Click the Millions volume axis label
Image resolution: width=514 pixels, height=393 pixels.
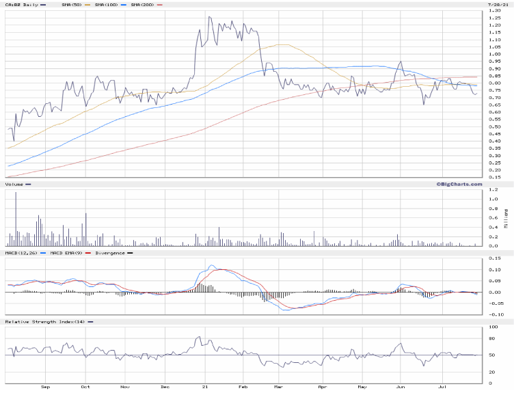[506, 217]
